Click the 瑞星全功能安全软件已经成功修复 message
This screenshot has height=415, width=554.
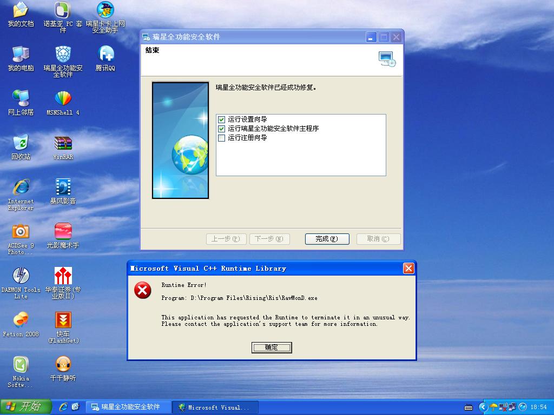pos(266,87)
